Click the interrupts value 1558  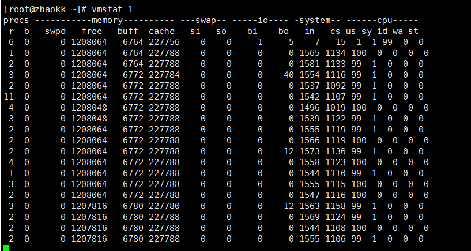[x=310, y=162]
